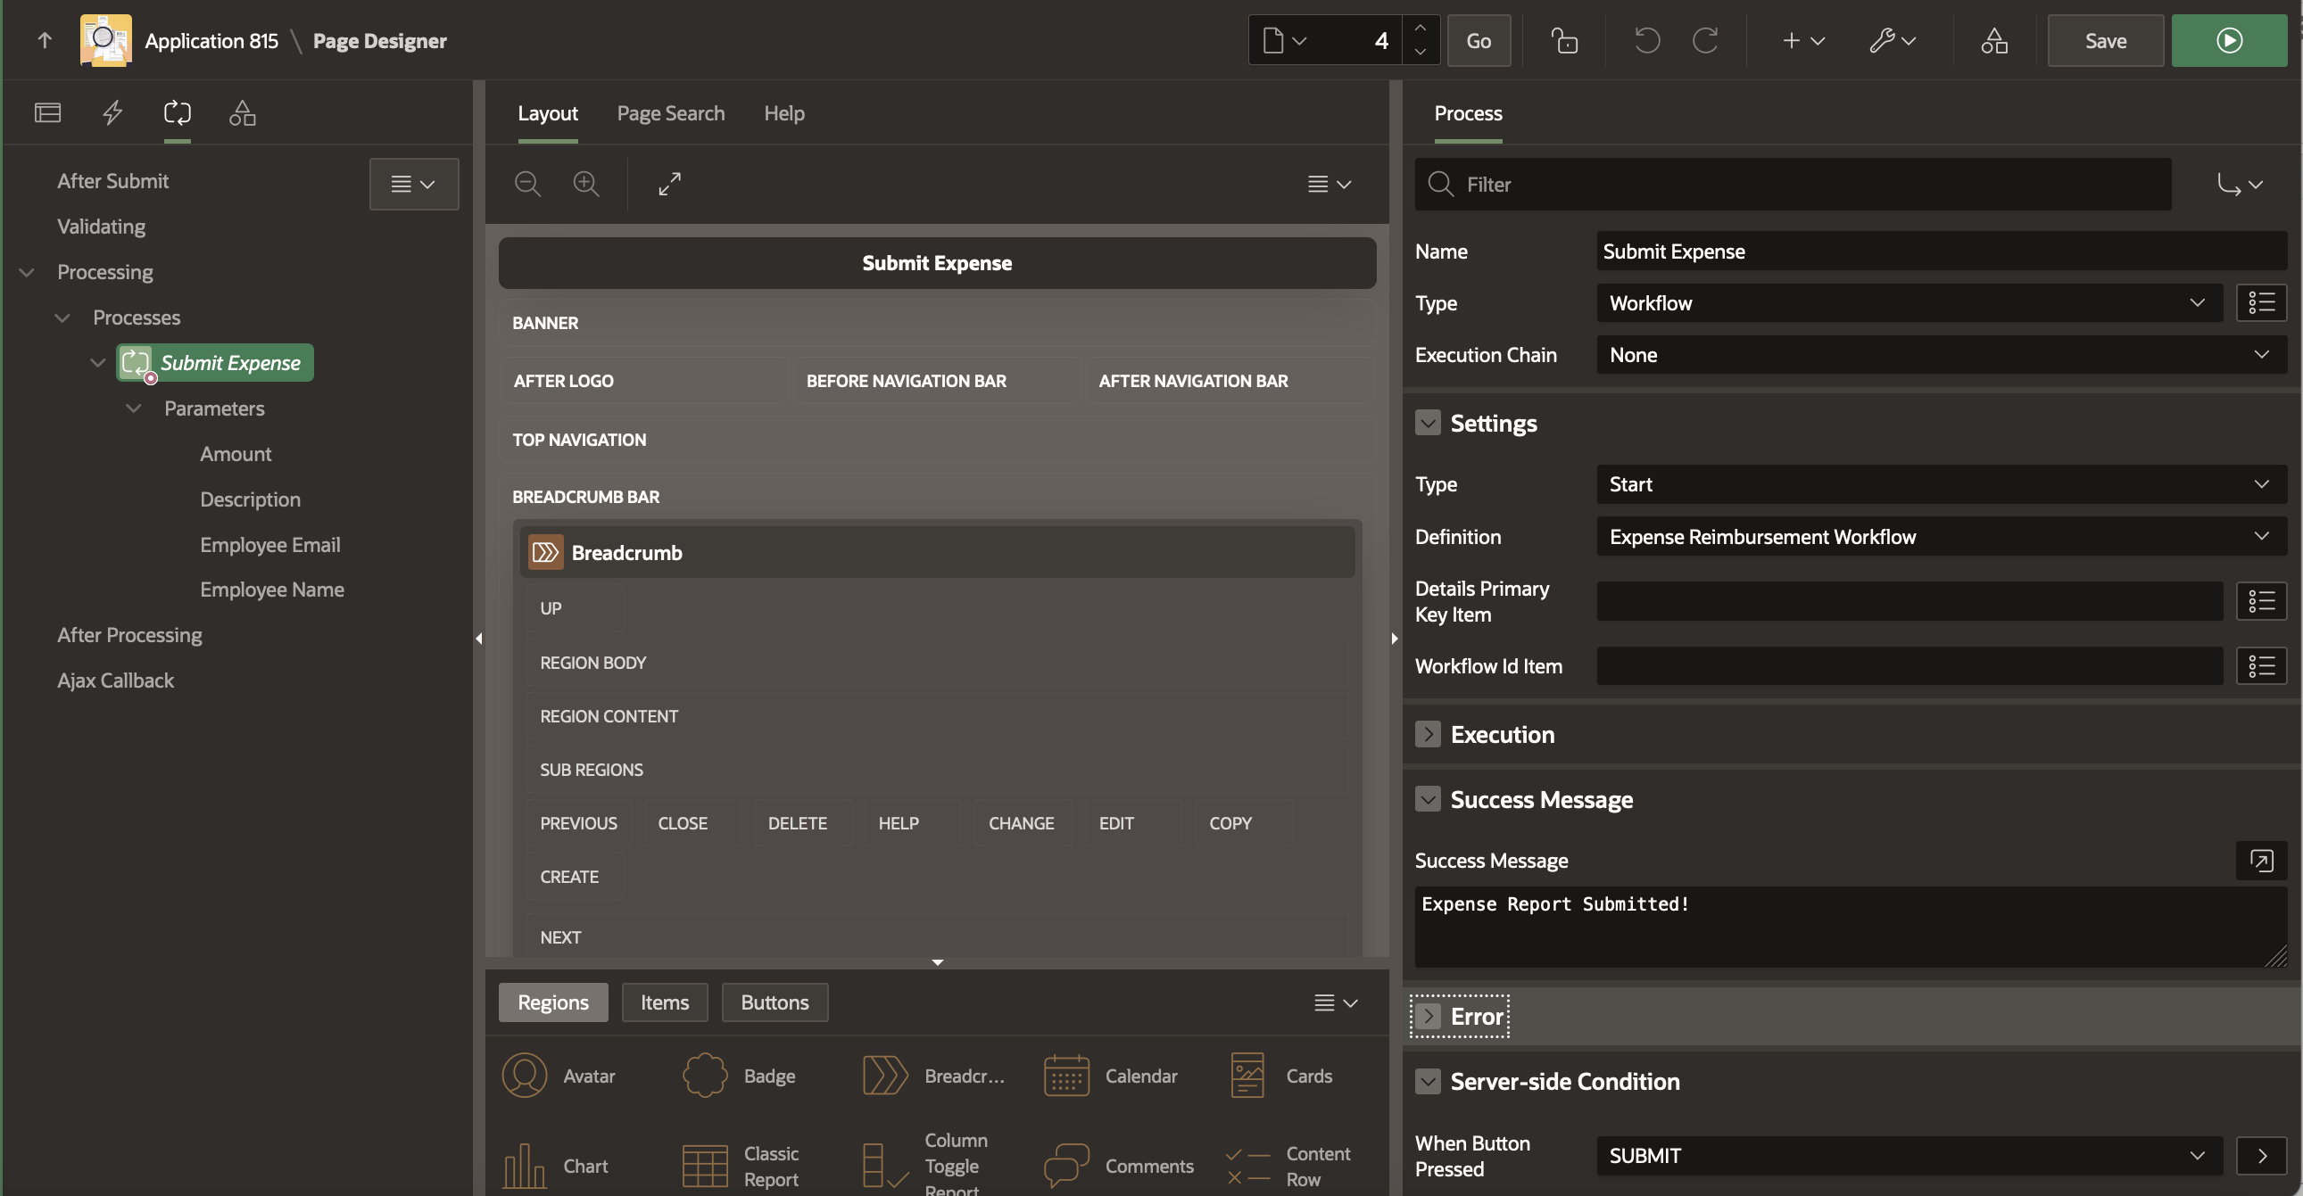Screen dimensions: 2303x1196
Task: Open the Success Message code editor icon
Action: 2261,861
